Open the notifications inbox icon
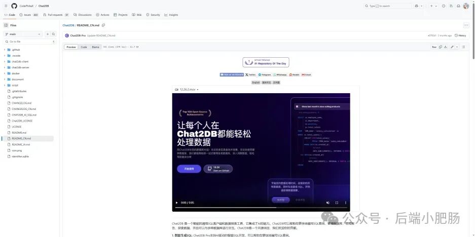Screen dimensions: 475x237 [x=458, y=6]
